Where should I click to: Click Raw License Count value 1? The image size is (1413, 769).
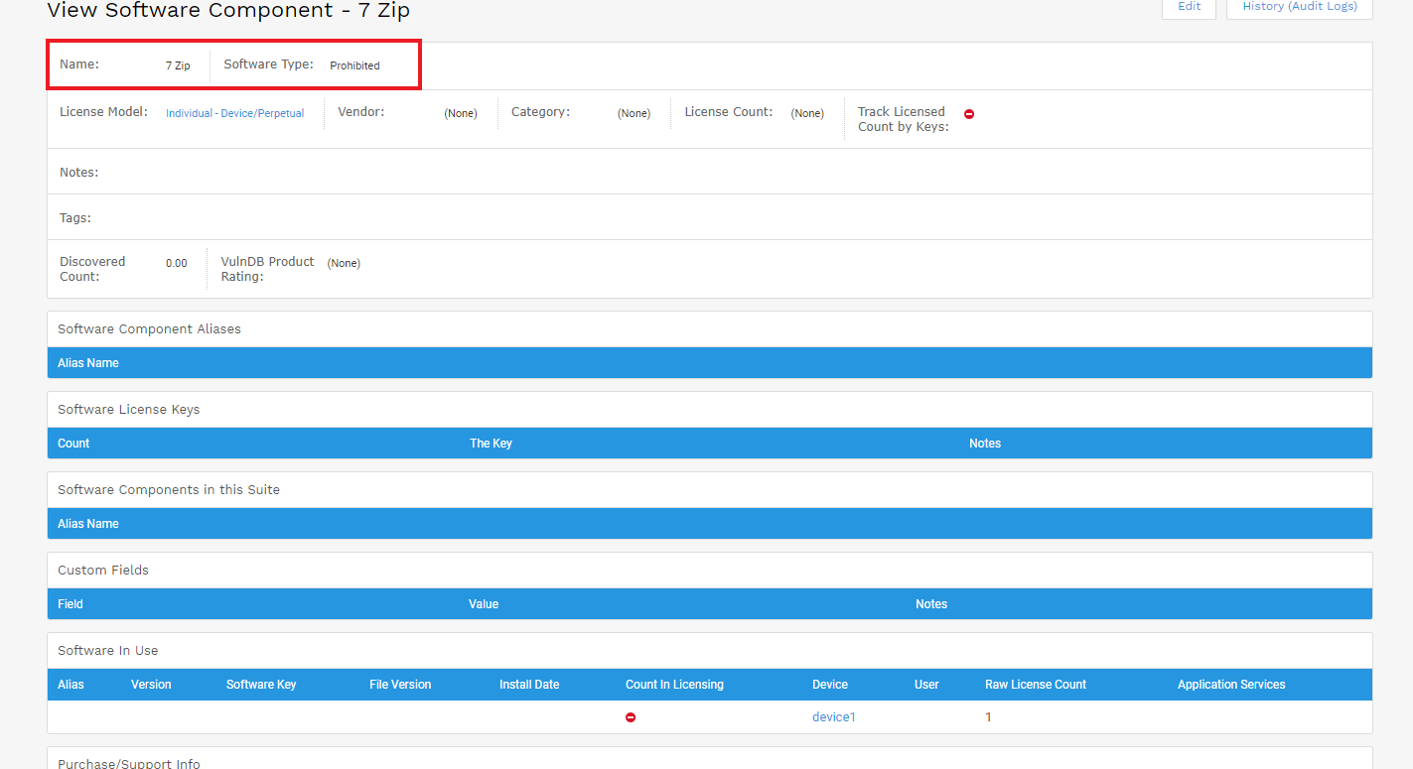988,717
